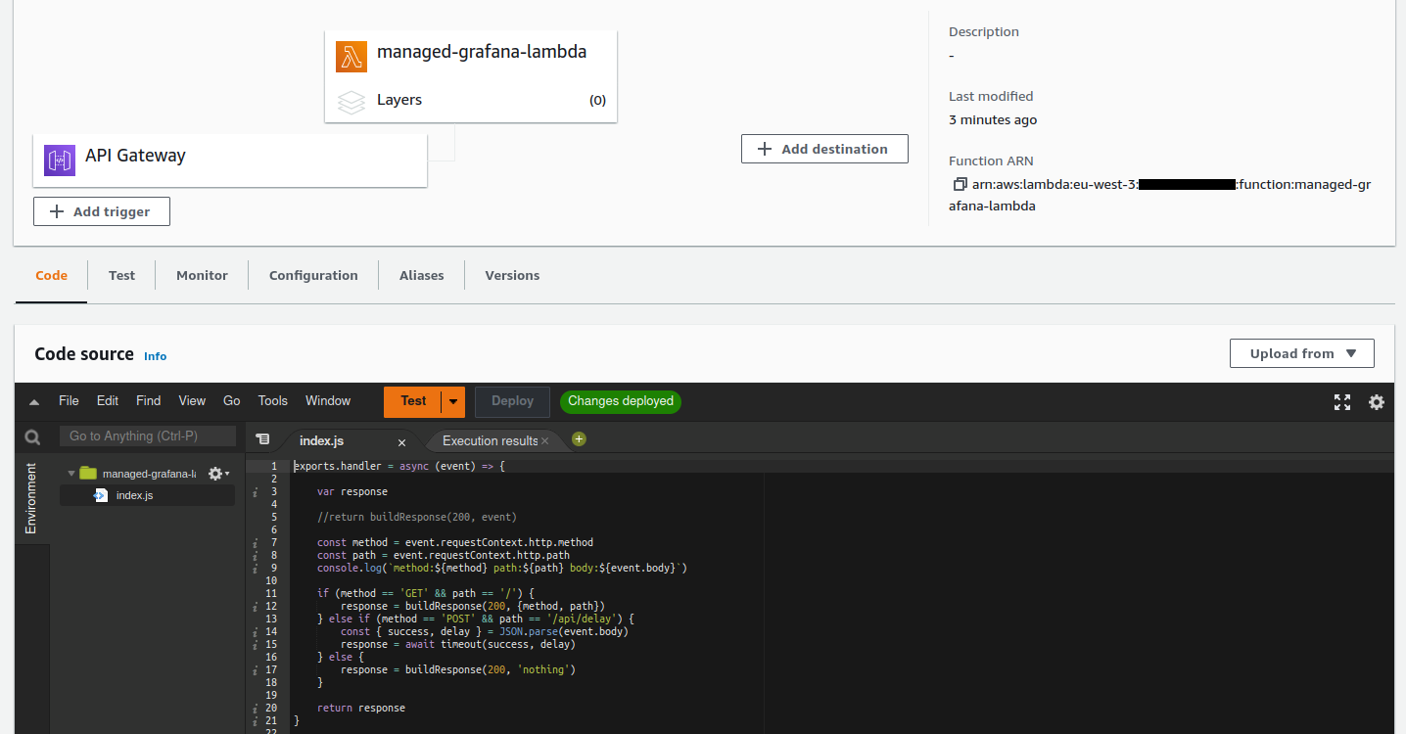The height and width of the screenshot is (734, 1406).
Task: Click info annotation marker on line 3
Action: pyautogui.click(x=255, y=492)
